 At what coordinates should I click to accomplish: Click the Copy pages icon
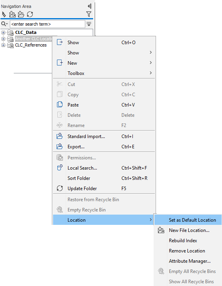tap(60, 94)
